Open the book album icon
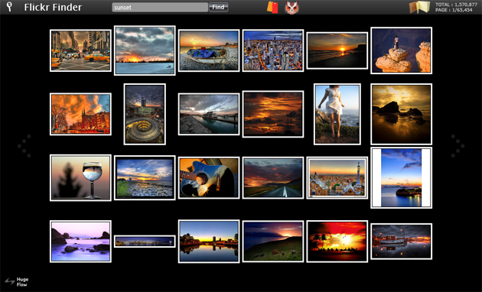The width and height of the screenshot is (482, 292). click(419, 8)
